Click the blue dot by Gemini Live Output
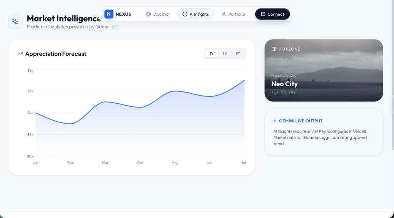The image size is (394, 218). pos(275,121)
